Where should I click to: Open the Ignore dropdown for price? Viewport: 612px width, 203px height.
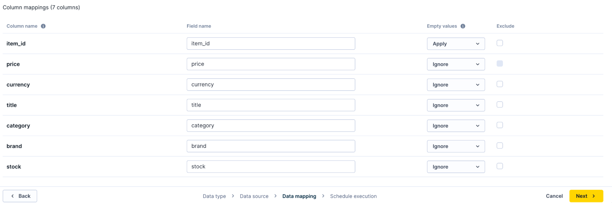point(456,64)
